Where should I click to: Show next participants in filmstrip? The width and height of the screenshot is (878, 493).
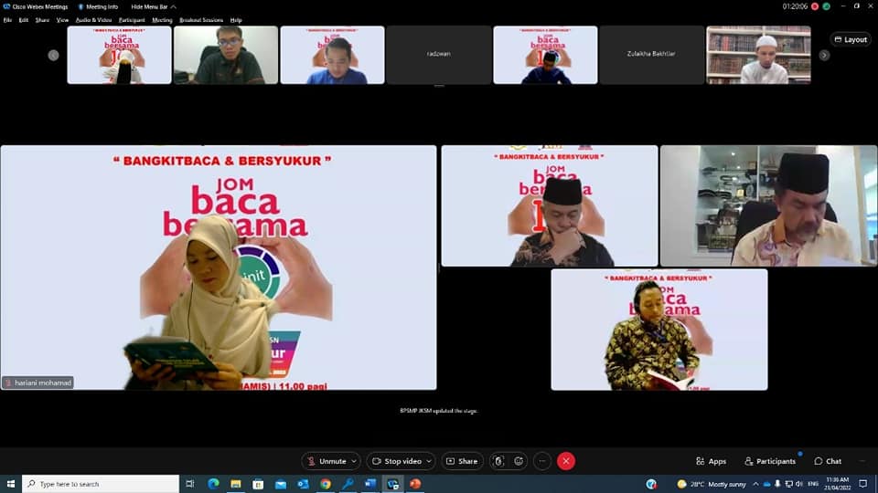[x=824, y=56]
